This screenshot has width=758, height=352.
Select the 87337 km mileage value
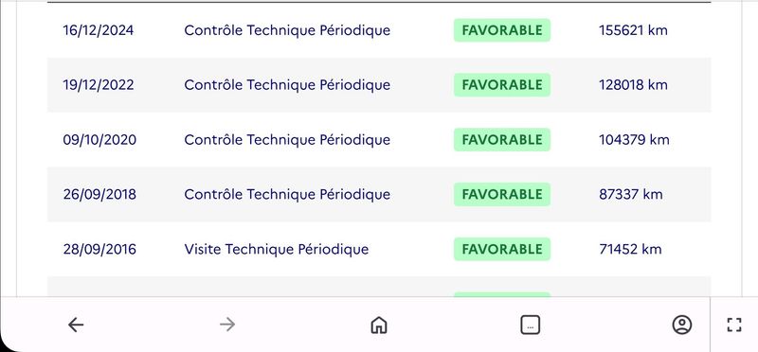coord(631,195)
